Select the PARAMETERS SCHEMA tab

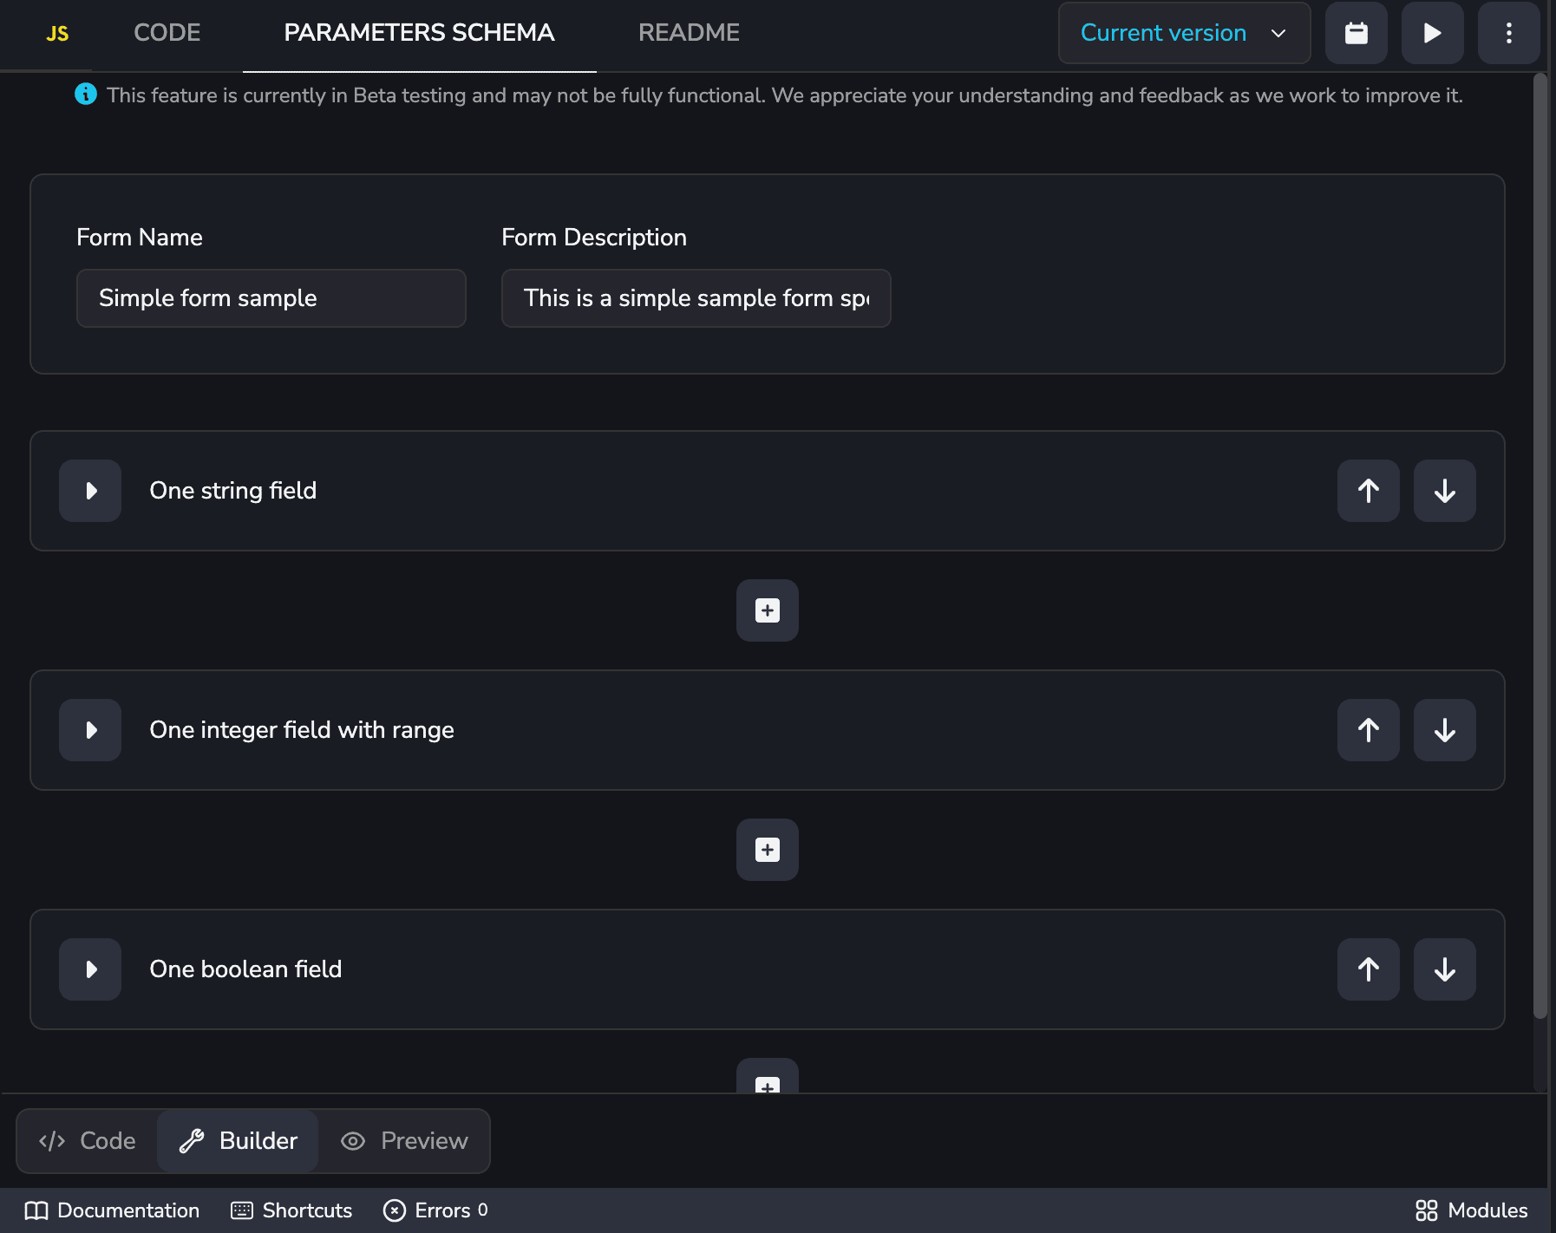[419, 33]
